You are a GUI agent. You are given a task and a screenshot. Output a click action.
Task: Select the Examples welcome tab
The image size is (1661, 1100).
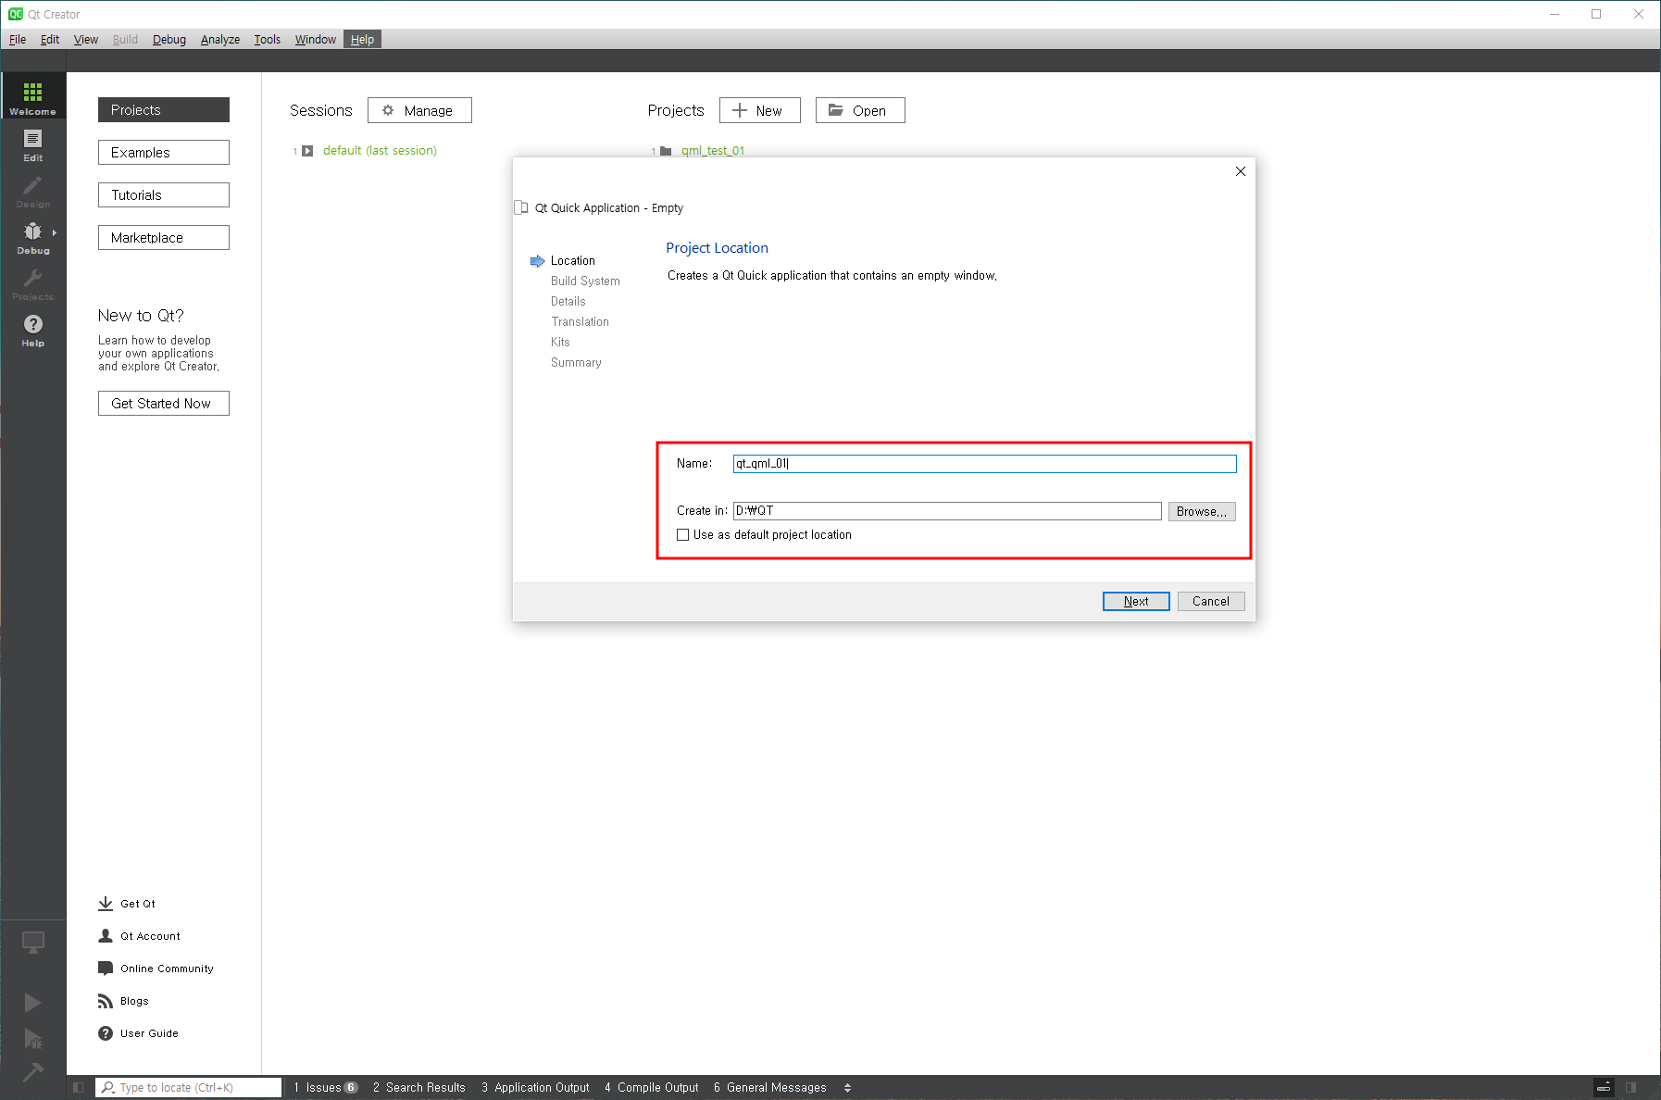pos(164,152)
